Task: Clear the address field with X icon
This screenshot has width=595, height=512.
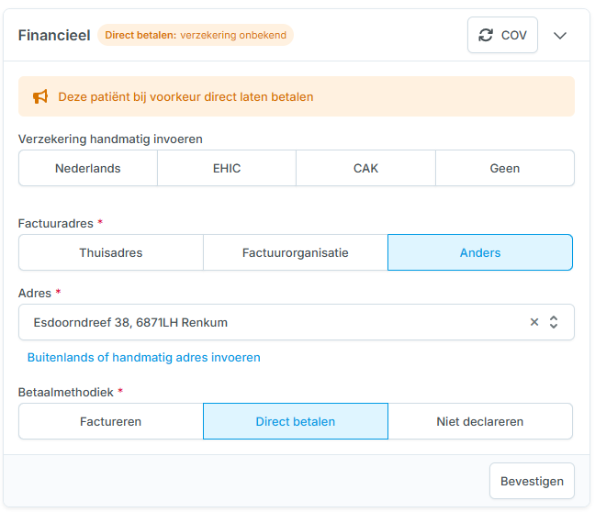Action: pos(534,322)
